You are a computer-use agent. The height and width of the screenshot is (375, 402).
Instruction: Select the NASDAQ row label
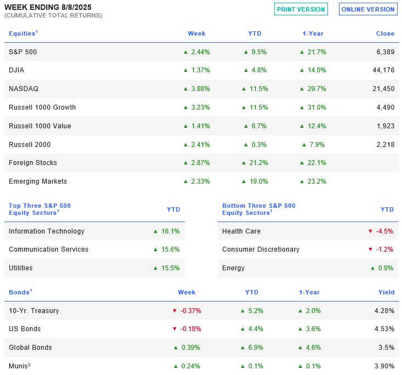coord(24,89)
